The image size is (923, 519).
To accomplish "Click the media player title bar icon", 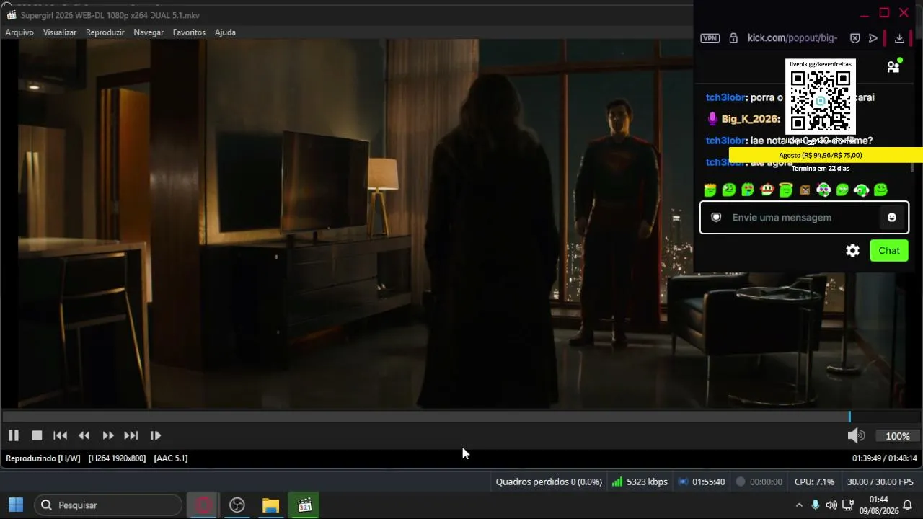I will pyautogui.click(x=11, y=15).
